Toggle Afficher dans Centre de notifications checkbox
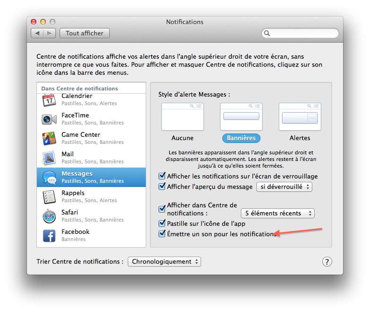 point(162,209)
